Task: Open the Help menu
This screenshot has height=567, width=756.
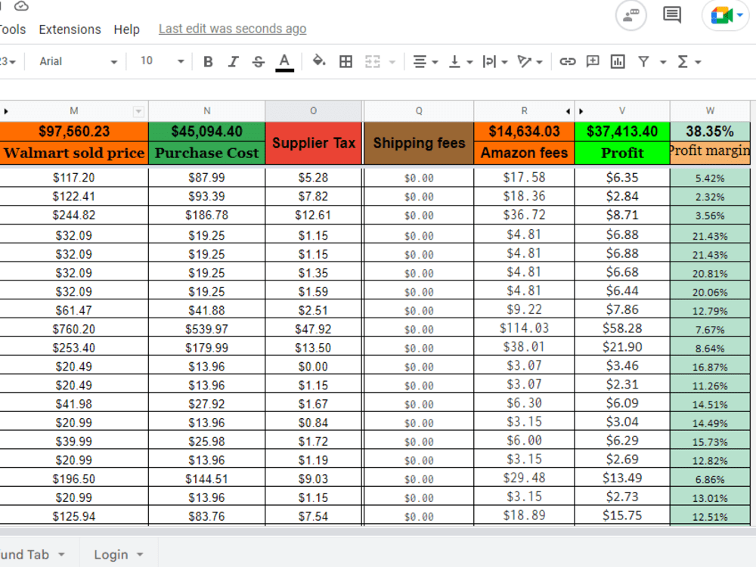Action: [x=127, y=29]
